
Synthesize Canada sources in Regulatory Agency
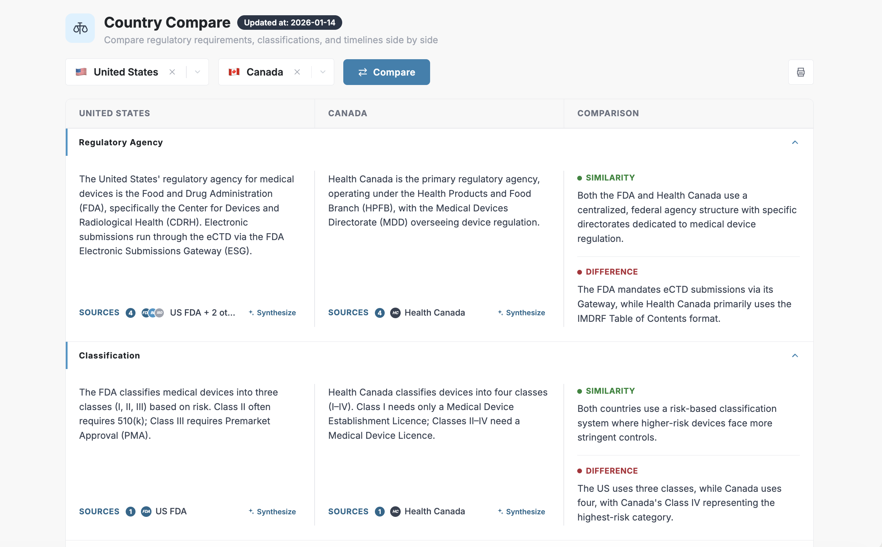coord(521,313)
